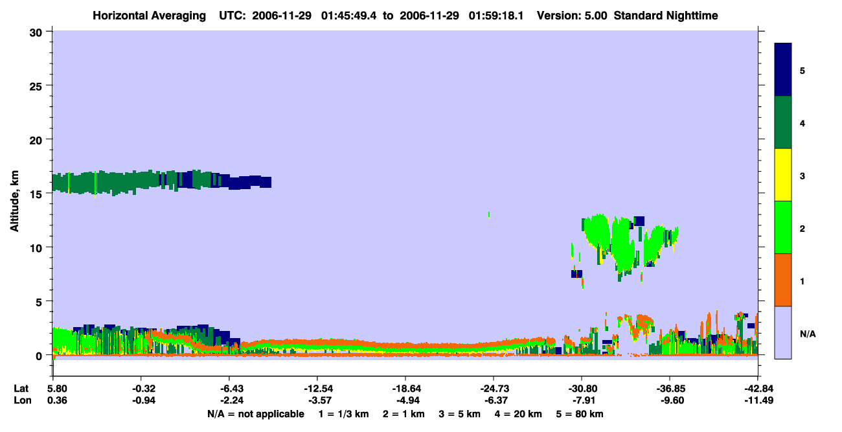The image size is (842, 432).
Task: Click the colorbar label 'N/A'
Action: pyautogui.click(x=808, y=334)
